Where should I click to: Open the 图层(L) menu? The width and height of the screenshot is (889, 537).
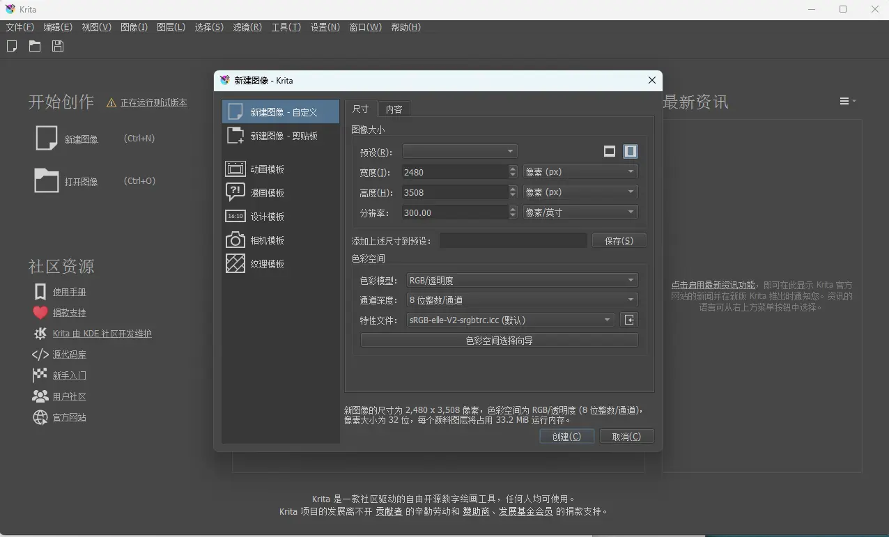pos(171,27)
